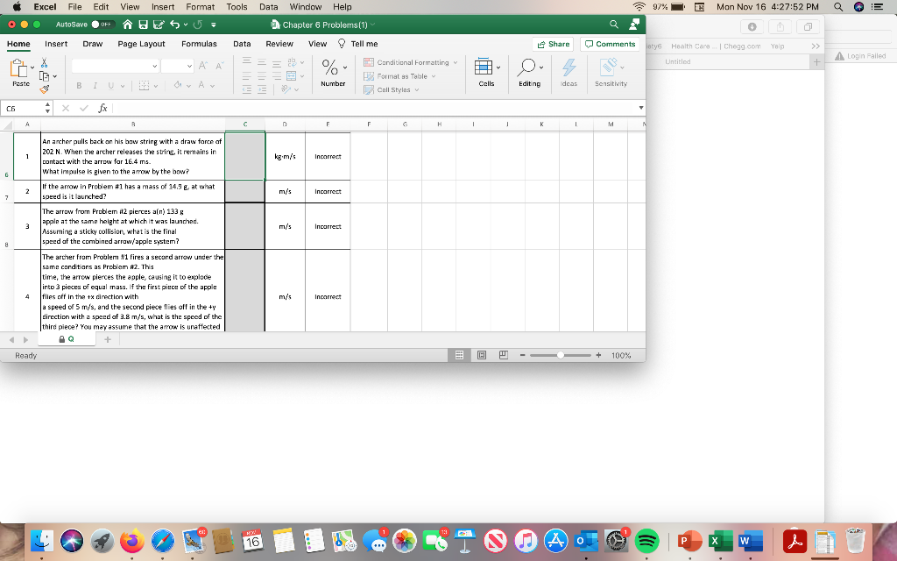The width and height of the screenshot is (897, 561).
Task: Toggle Italic formatting
Action: 95,85
